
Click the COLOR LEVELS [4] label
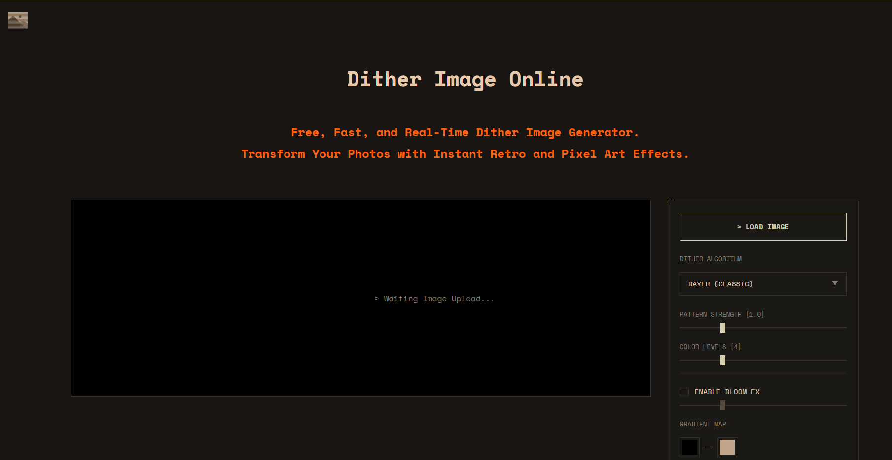[x=710, y=346]
